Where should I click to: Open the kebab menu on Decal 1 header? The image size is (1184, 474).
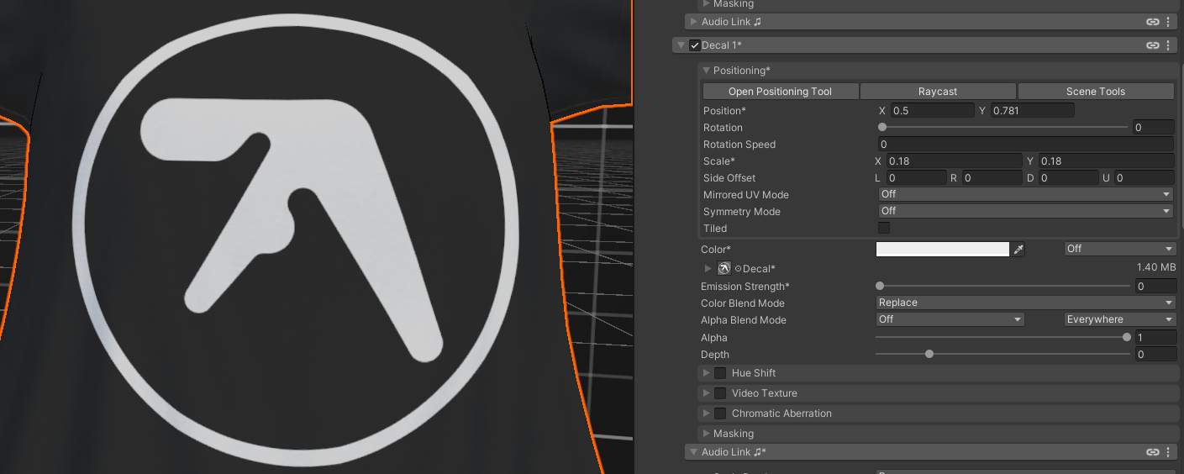click(1168, 45)
